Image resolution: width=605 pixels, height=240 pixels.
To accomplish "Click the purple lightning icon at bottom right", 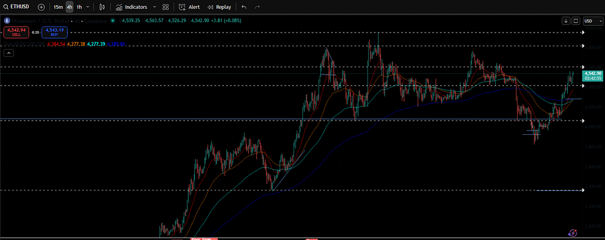I will pyautogui.click(x=572, y=233).
